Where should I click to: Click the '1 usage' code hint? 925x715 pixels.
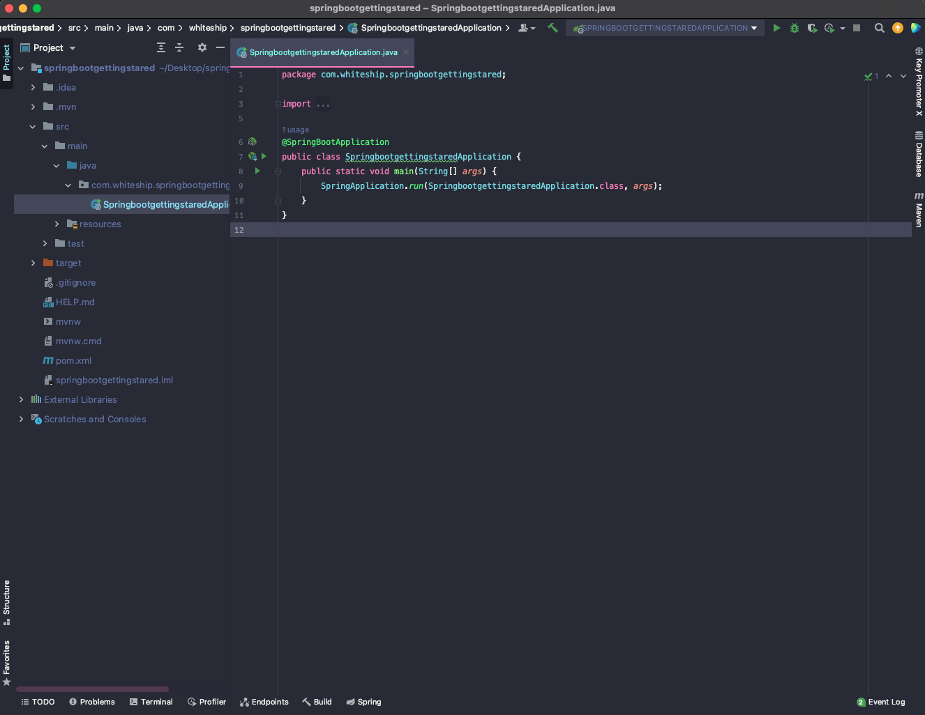(295, 130)
